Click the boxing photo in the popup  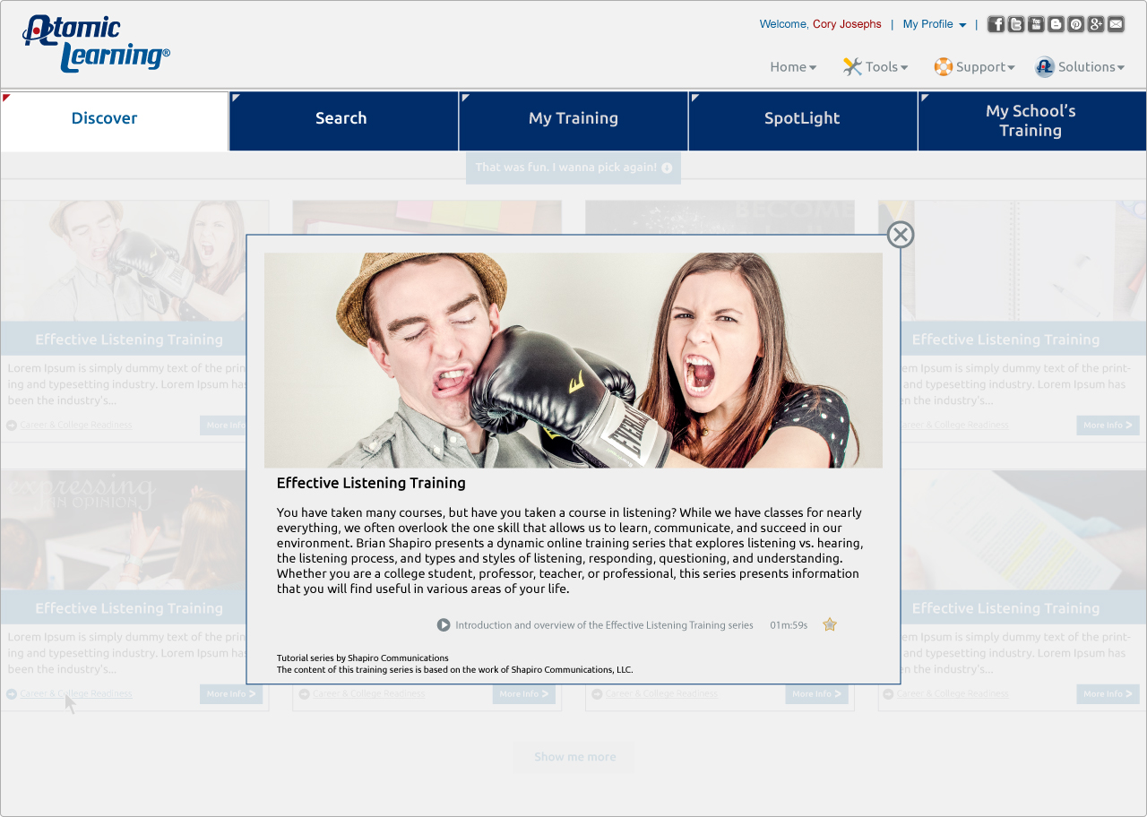(573, 360)
